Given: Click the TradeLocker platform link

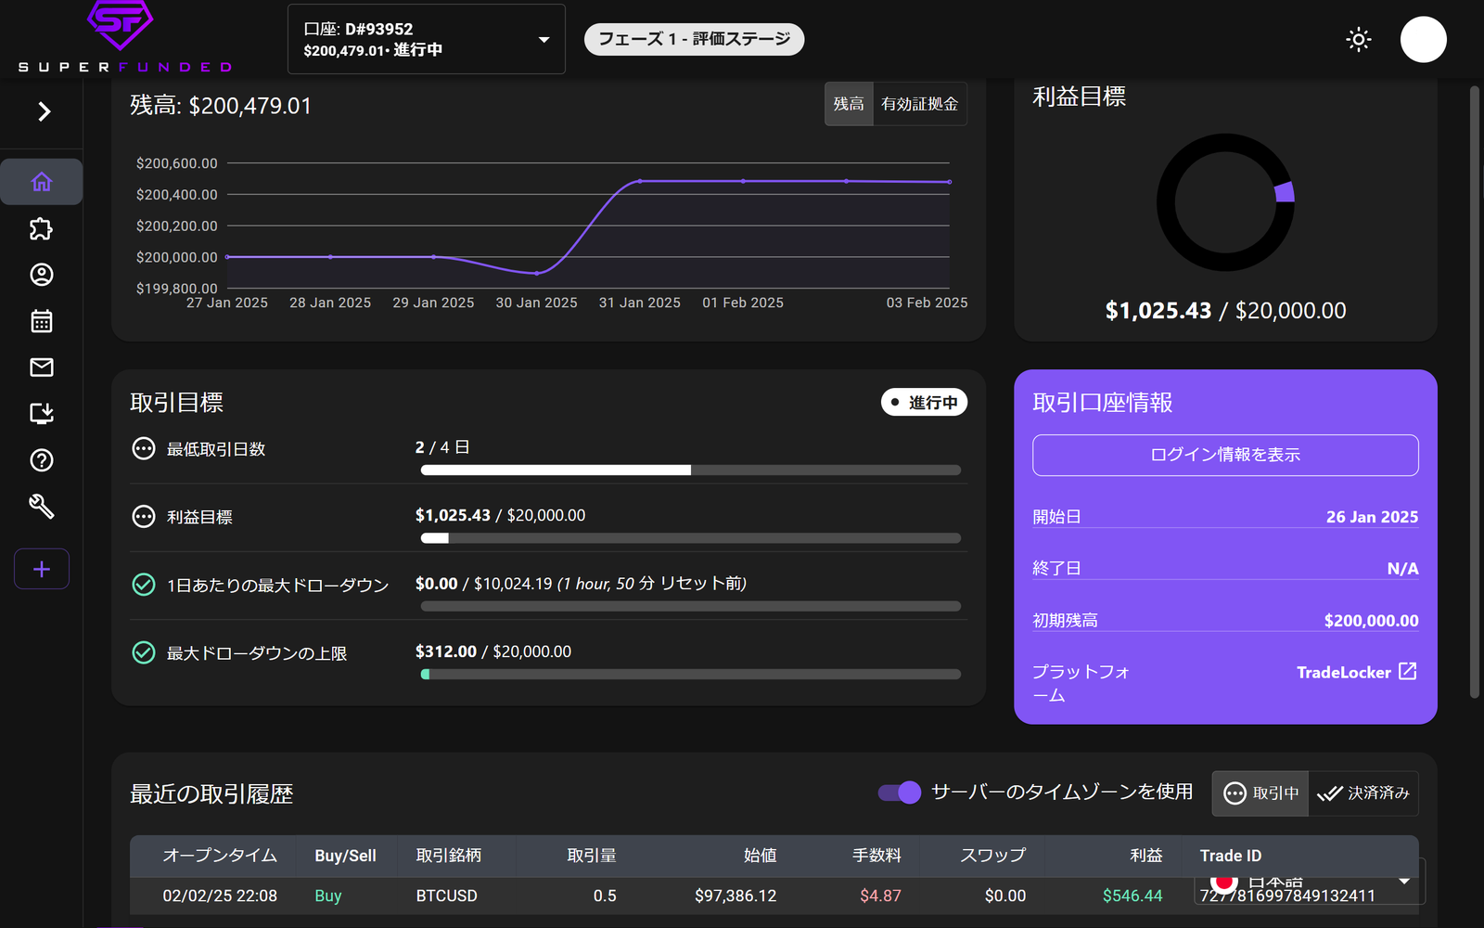Looking at the screenshot, I should coord(1343,673).
